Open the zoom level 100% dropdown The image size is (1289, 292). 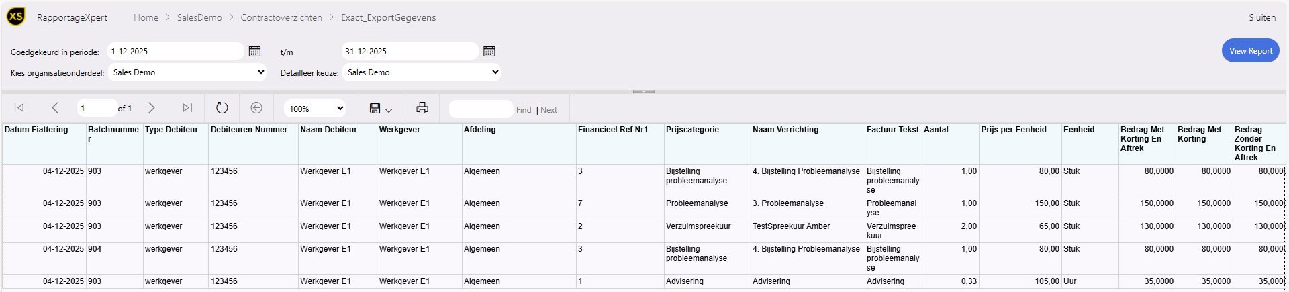[x=316, y=109]
